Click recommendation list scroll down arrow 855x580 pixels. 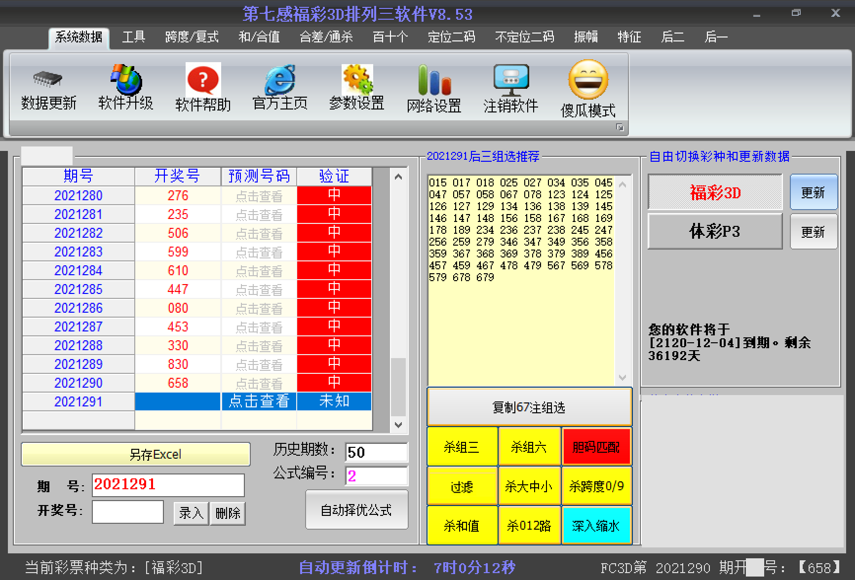click(x=622, y=377)
